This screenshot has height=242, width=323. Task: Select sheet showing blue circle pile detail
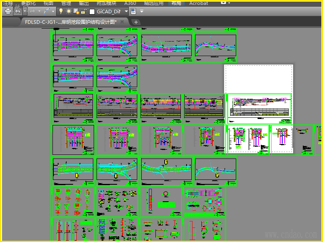[x=161, y=201]
